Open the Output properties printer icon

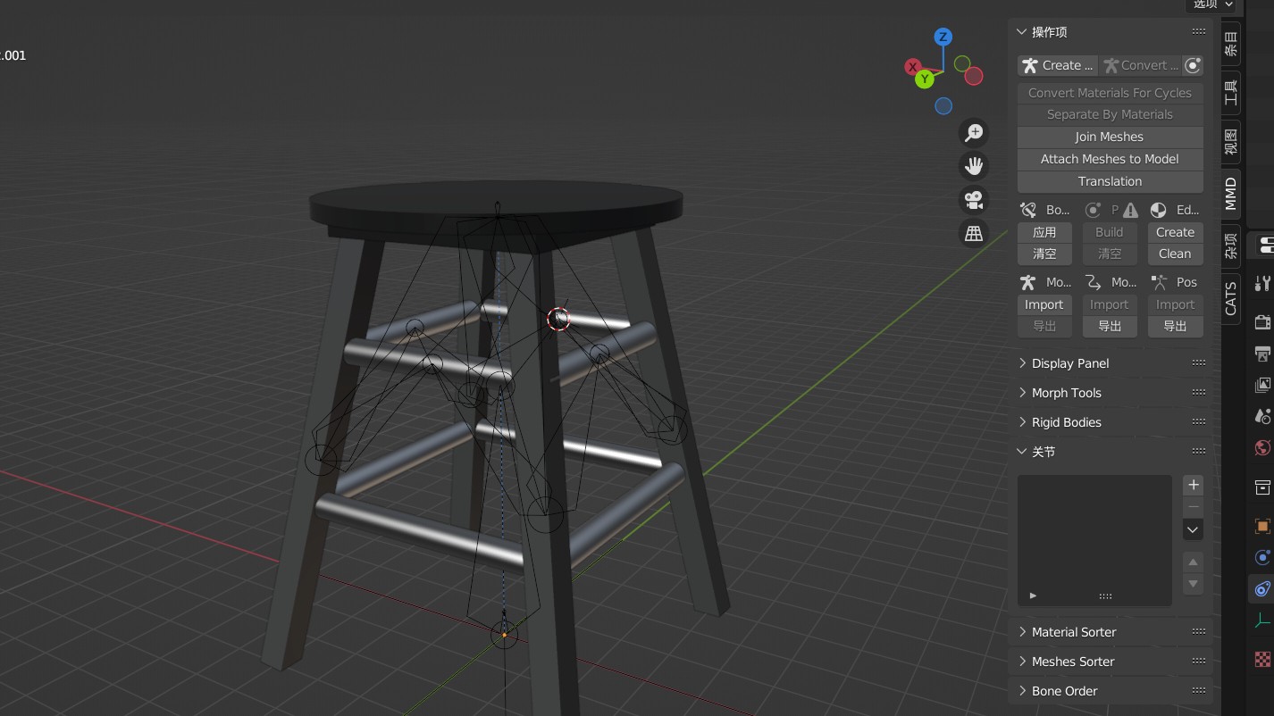click(x=1262, y=354)
